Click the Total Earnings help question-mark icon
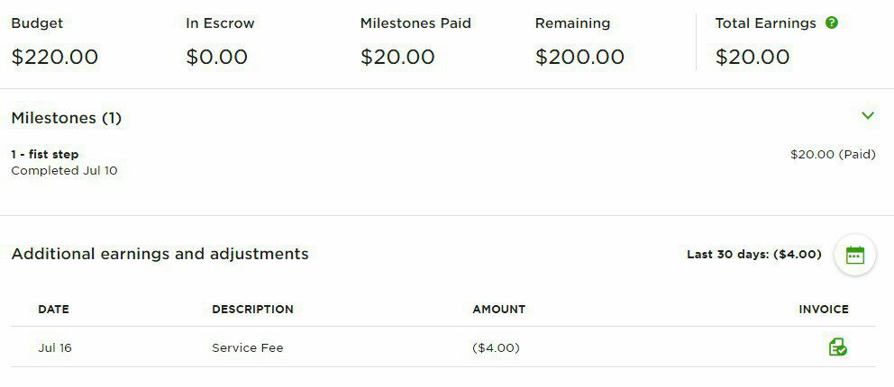This screenshot has height=387, width=894. [x=831, y=22]
